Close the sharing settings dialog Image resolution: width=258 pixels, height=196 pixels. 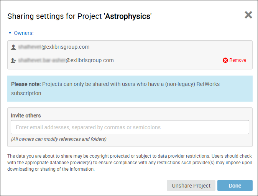point(248,15)
